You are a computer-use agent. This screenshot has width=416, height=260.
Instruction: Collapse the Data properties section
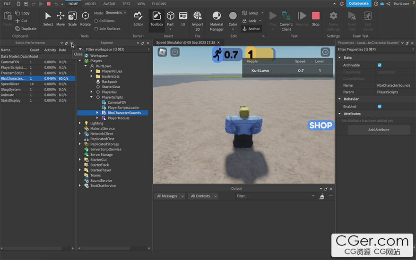[x=339, y=58]
